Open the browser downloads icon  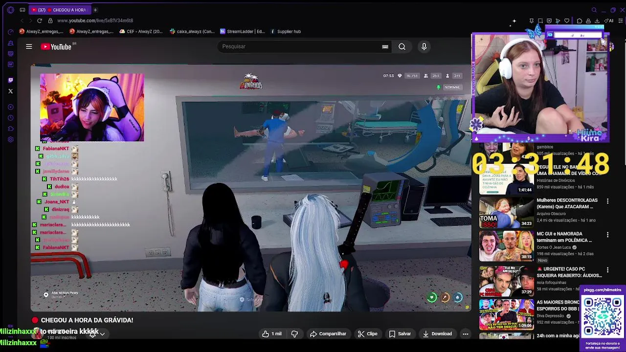pyautogui.click(x=597, y=21)
